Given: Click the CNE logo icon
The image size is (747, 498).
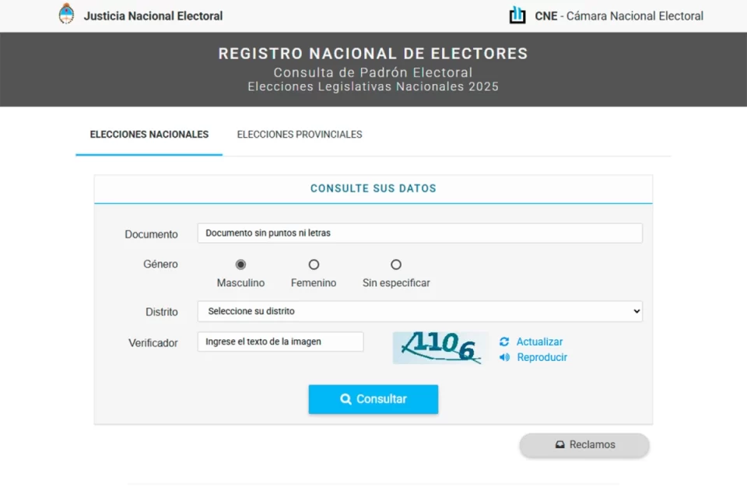Looking at the screenshot, I should [x=517, y=15].
